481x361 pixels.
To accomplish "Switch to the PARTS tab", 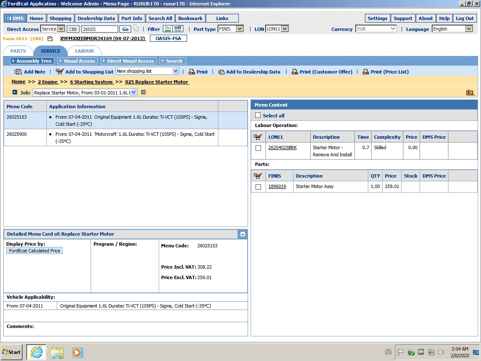I will [x=18, y=51].
